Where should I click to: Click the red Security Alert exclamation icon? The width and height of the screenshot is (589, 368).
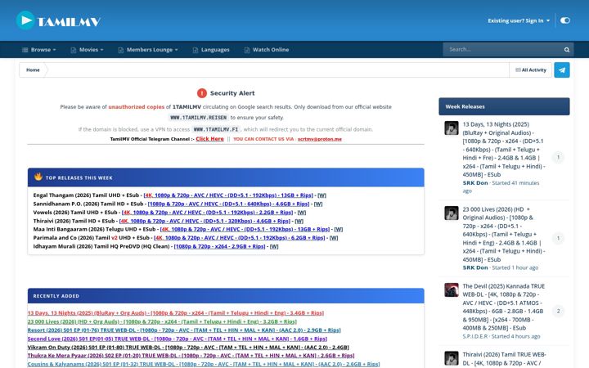(x=202, y=93)
